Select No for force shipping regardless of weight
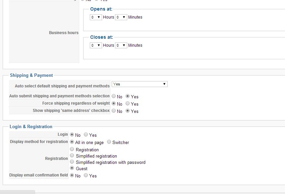The height and width of the screenshot is (194, 285). click(x=114, y=104)
